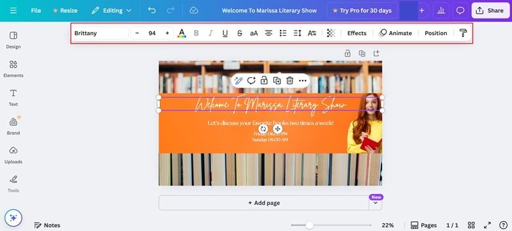Launch Canva AI sparkle assistant
Viewport: 512px width, 231px height.
pyautogui.click(x=13, y=218)
